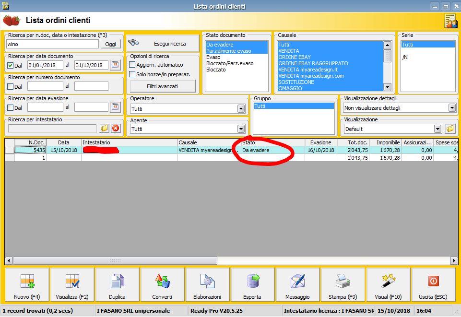Select SOSTITUZIONE causale
This screenshot has height=317, width=461.
331,82
